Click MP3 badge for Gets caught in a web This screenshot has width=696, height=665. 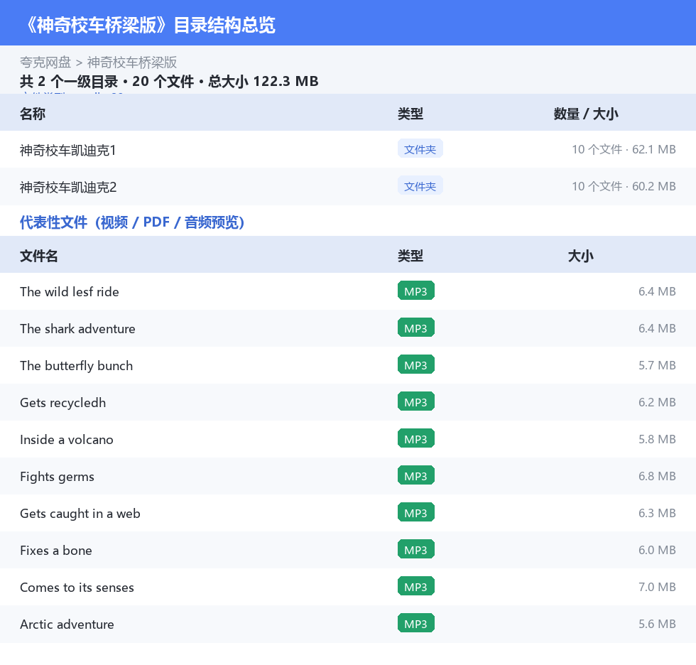point(416,512)
